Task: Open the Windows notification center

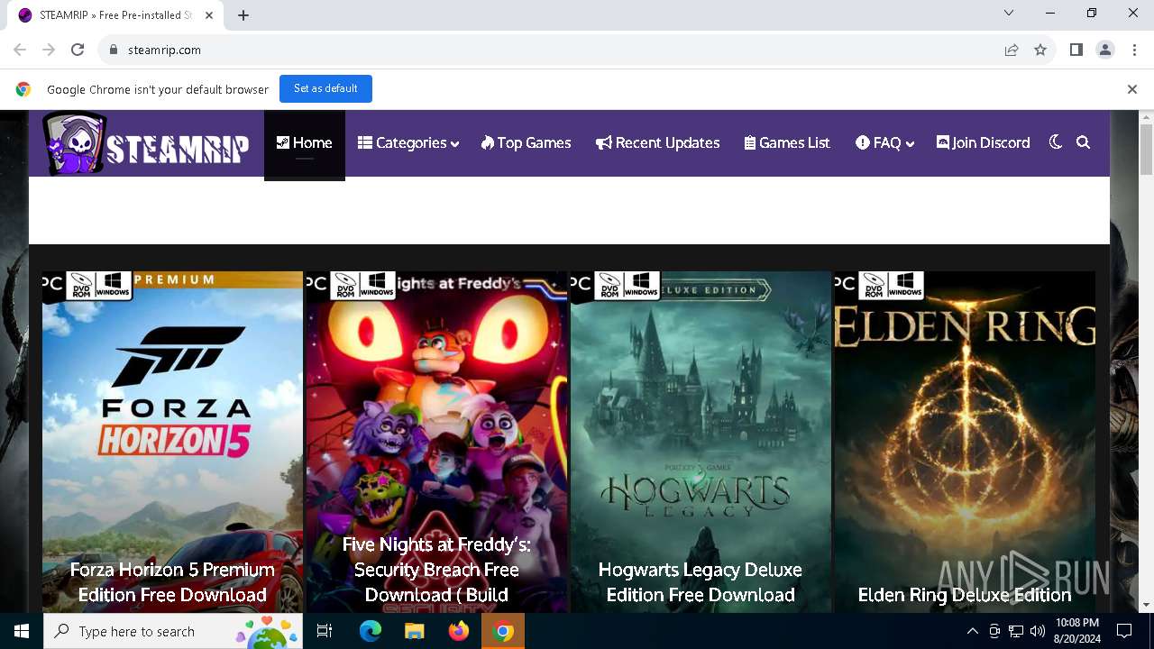Action: [1124, 631]
